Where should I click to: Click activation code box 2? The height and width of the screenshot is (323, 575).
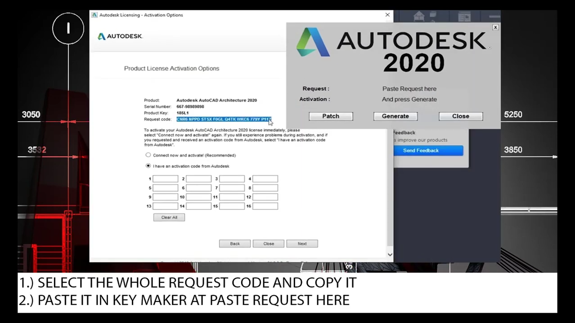(198, 179)
